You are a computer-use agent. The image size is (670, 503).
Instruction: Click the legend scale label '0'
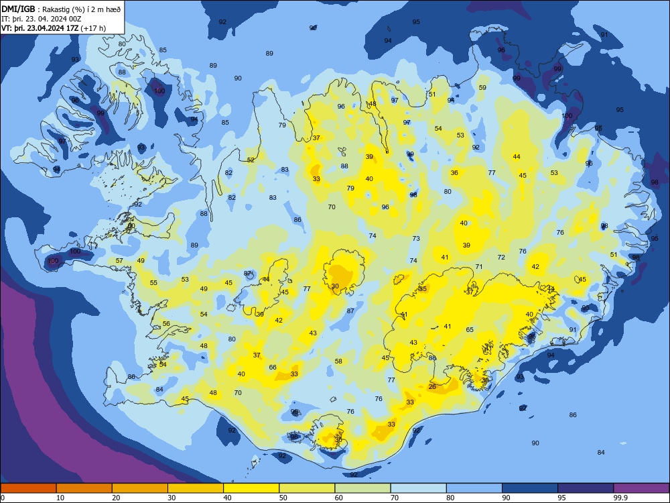pyautogui.click(x=3, y=498)
